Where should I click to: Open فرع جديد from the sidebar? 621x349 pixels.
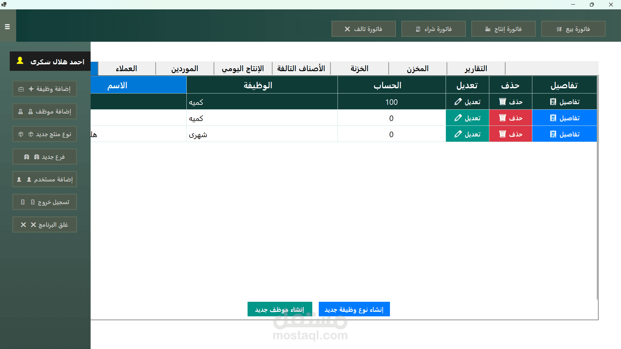click(44, 157)
